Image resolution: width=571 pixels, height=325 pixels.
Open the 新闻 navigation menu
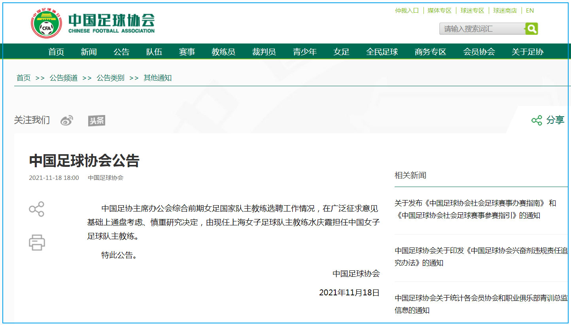tap(89, 52)
